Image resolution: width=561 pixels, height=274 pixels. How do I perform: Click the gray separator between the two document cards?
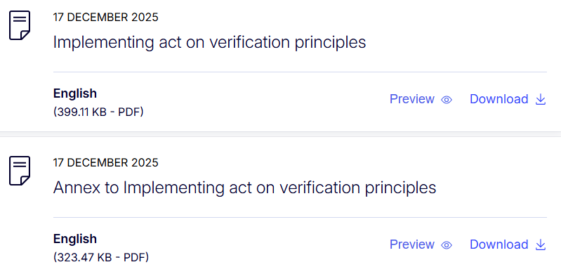pos(281,134)
